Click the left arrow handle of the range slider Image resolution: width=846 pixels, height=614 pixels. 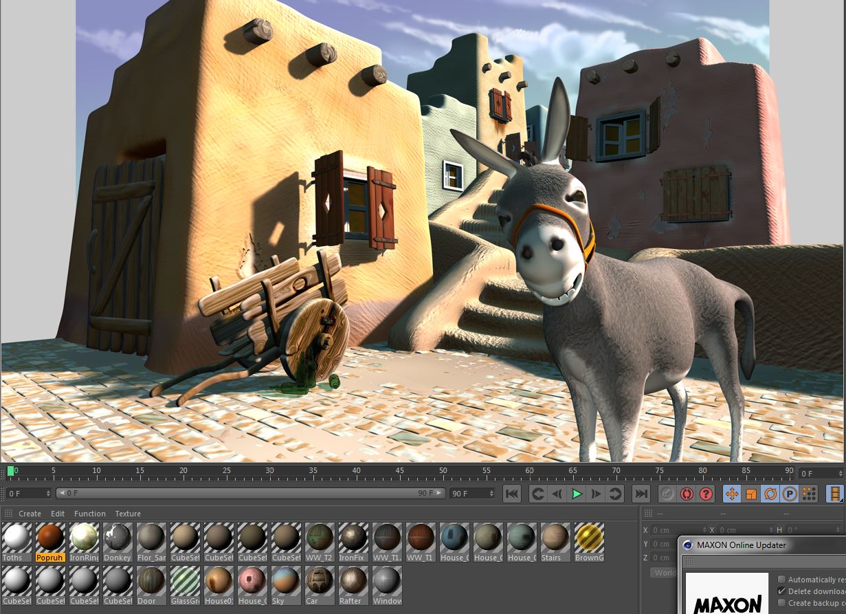[x=61, y=493]
